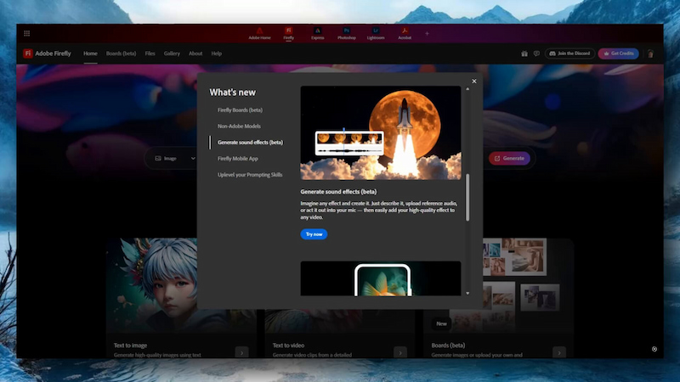
Task: Click the Try now button
Action: [314, 234]
